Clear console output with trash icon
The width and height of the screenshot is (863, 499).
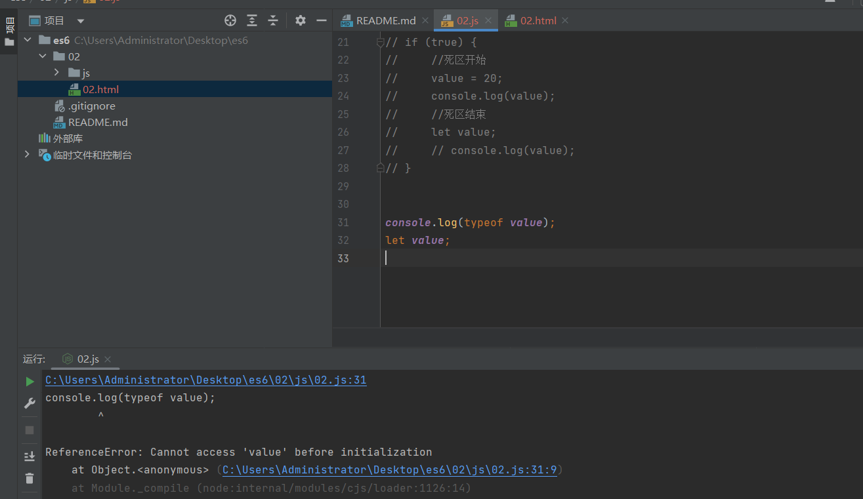pyautogui.click(x=30, y=478)
